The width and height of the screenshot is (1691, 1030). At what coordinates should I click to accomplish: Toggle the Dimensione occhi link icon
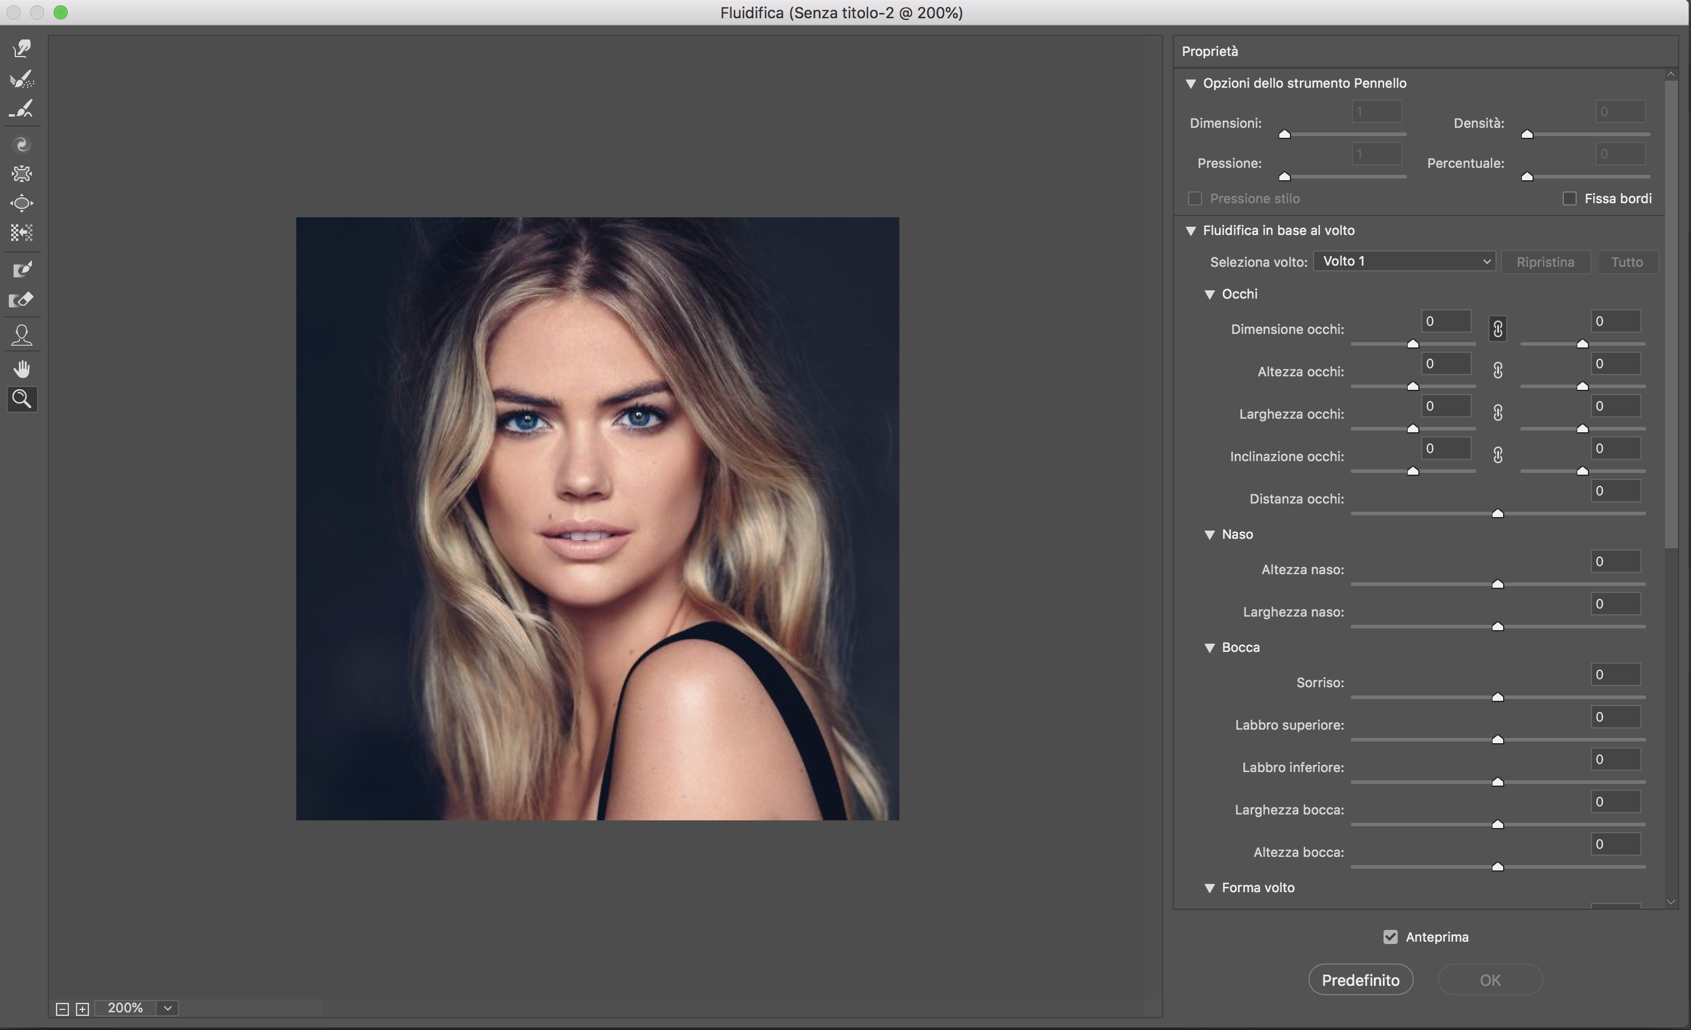1497,329
